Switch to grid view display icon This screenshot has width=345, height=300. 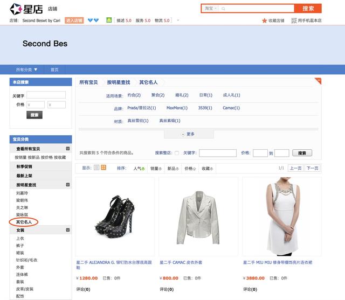tap(103, 168)
